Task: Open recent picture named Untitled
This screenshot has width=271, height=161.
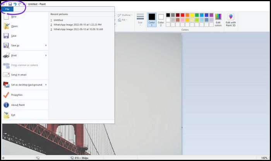Action: point(58,20)
